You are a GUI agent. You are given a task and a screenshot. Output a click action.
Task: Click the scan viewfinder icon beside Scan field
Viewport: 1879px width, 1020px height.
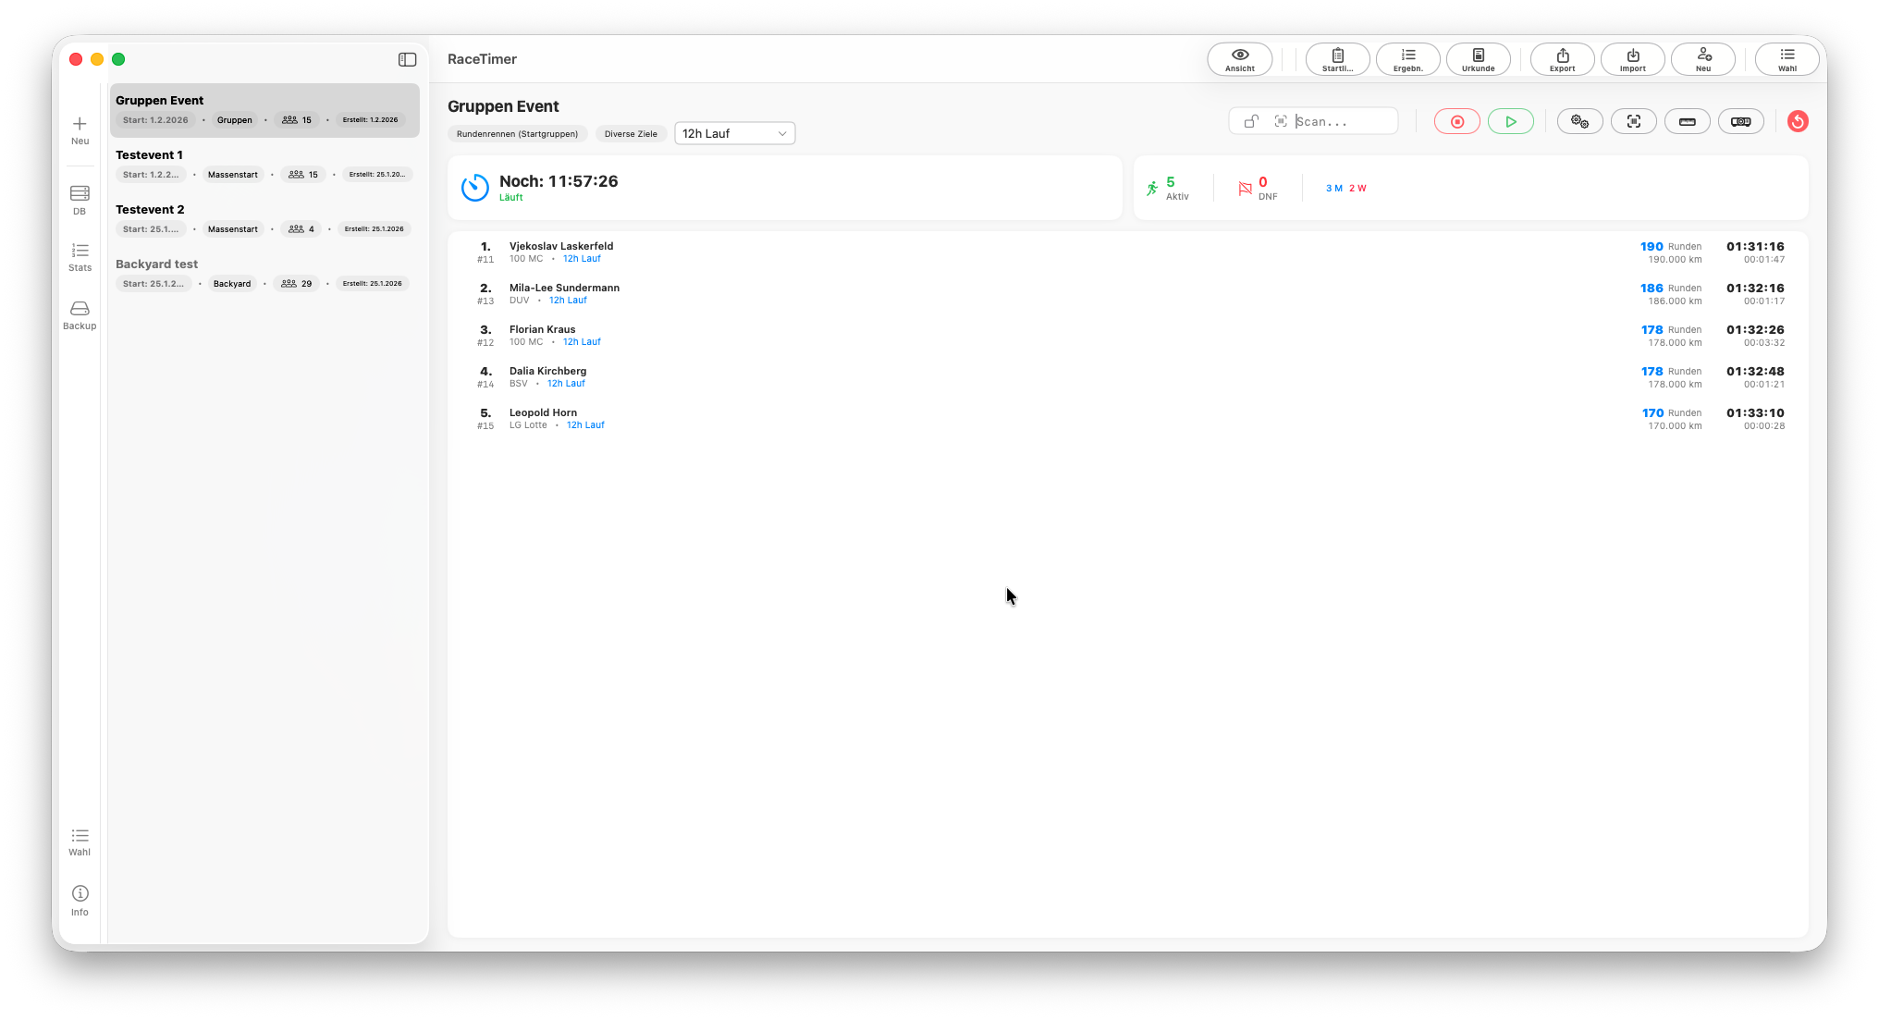point(1280,121)
